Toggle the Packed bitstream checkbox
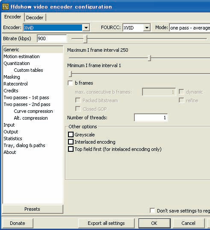Screen dimensions: 210x230 78,100
